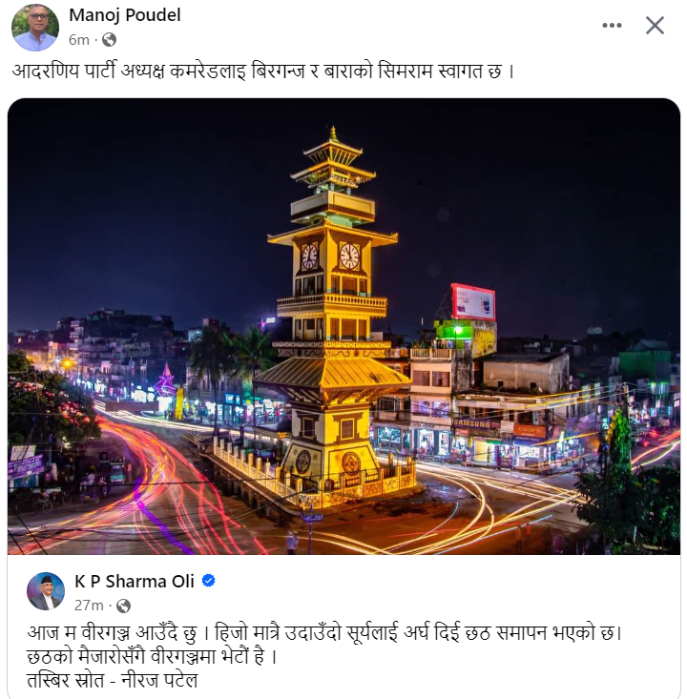This screenshot has height=699, width=687.
Task: Close the post with the X icon
Action: 655,25
